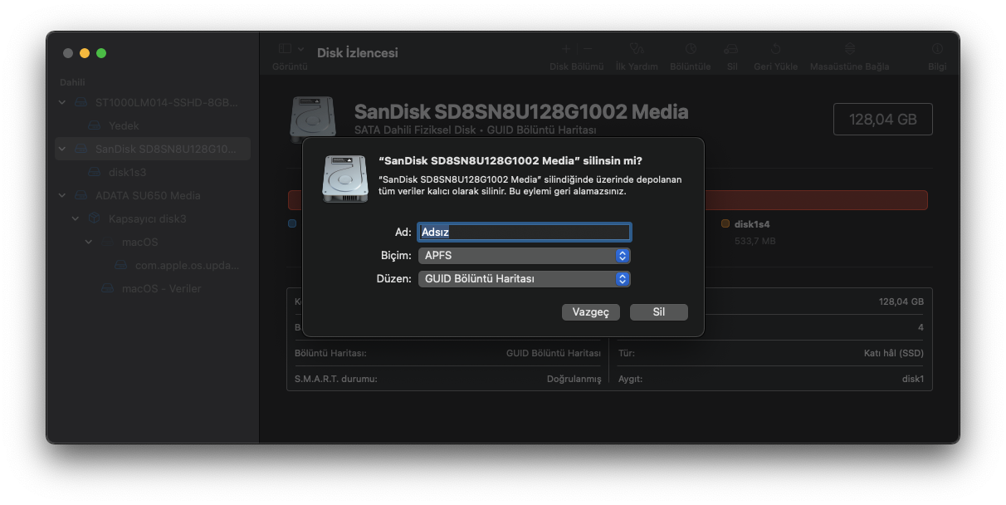The height and width of the screenshot is (505, 1006).
Task: Confirm erase with the dialog's Sil button
Action: (659, 312)
